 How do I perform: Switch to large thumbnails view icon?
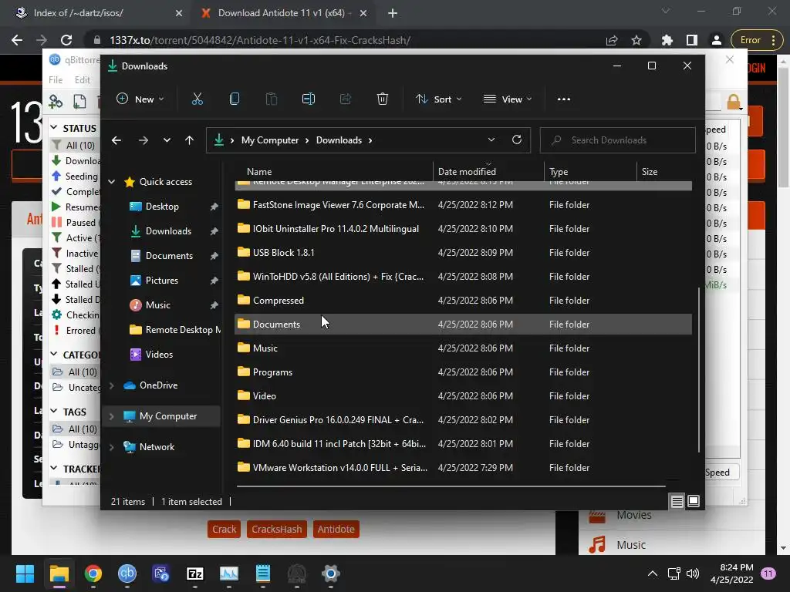click(694, 501)
